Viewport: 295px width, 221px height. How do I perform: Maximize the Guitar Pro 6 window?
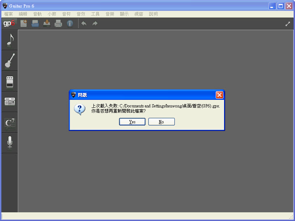281,6
